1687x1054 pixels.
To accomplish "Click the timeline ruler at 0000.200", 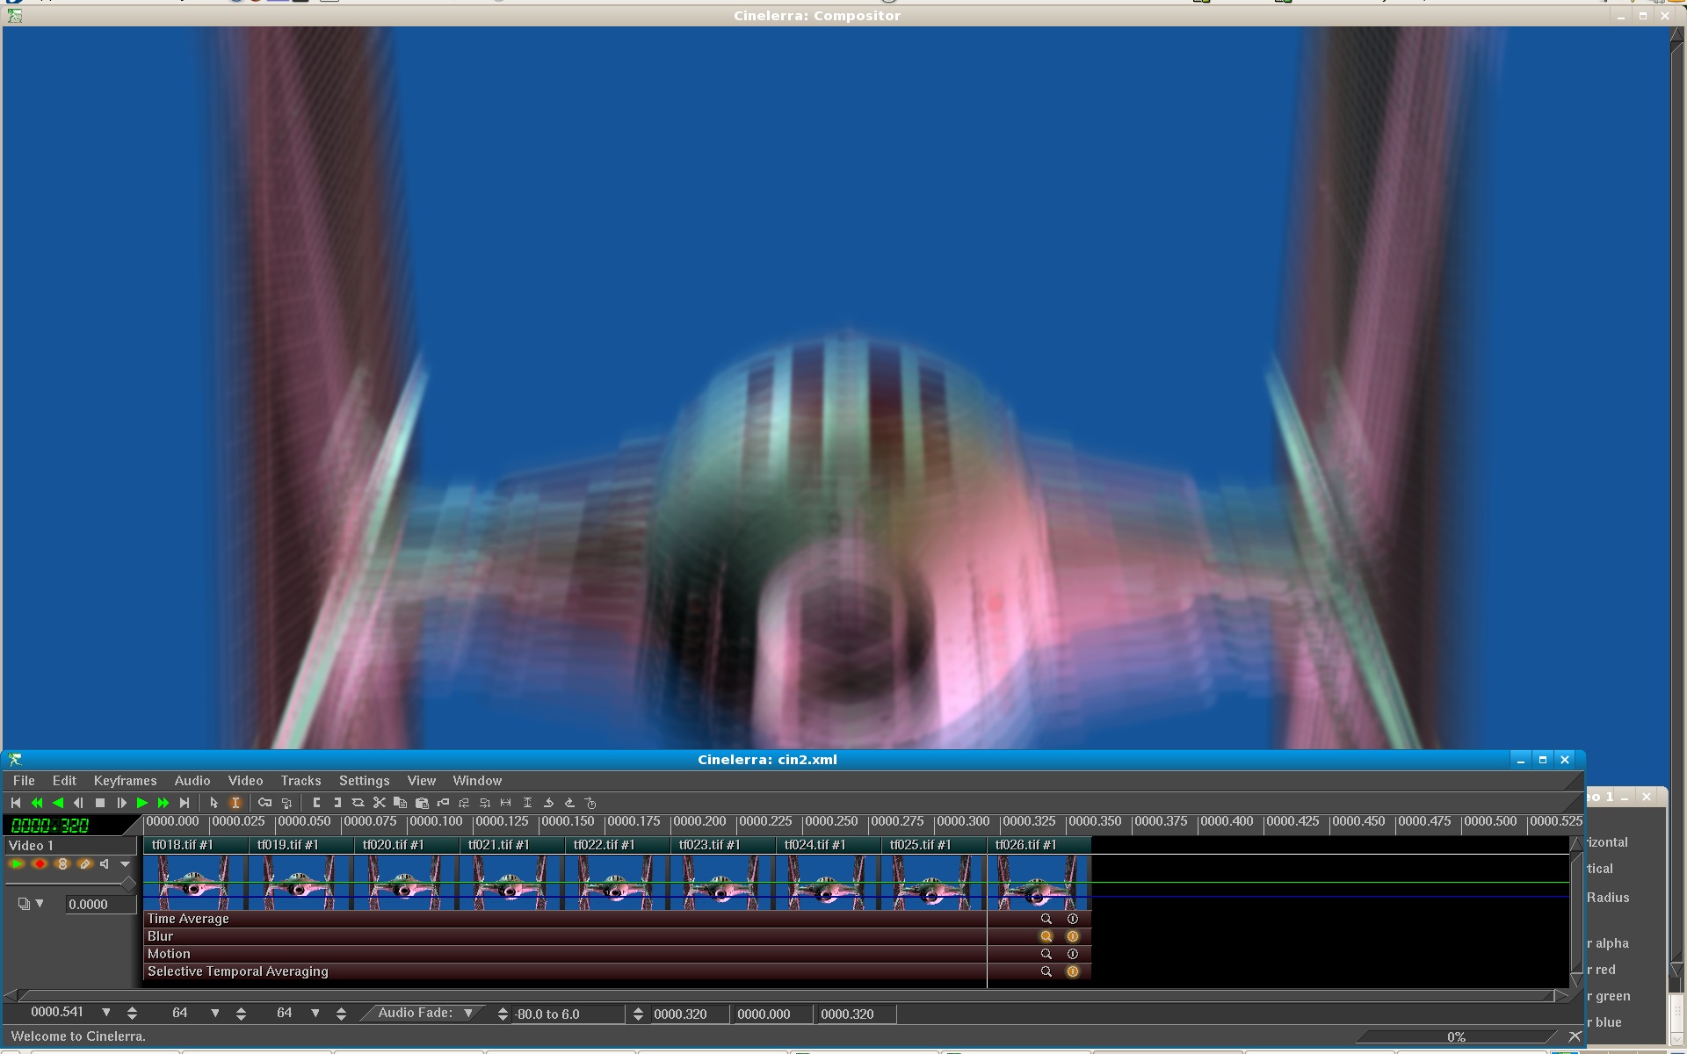I will click(699, 822).
